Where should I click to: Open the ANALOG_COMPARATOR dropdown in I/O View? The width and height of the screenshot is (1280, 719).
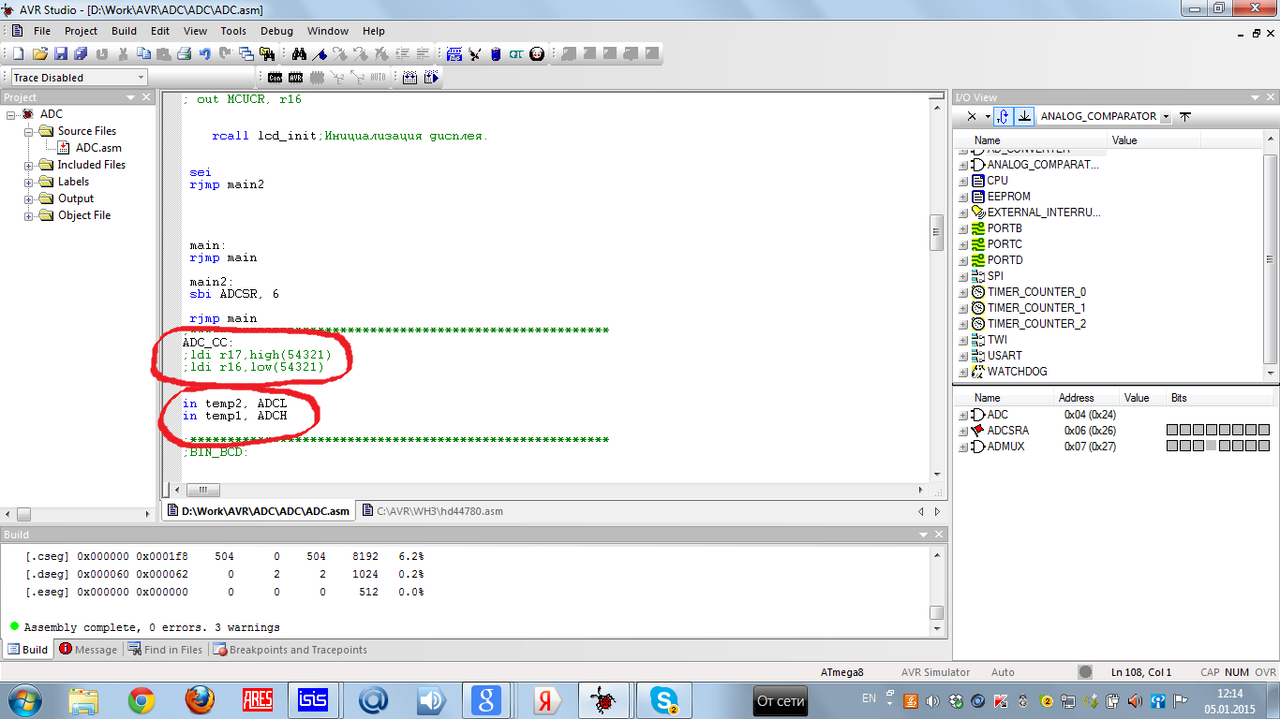point(1165,117)
